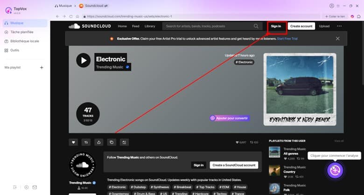364x195 pixels.
Task: Click Sign in in the follow box
Action: click(198, 165)
